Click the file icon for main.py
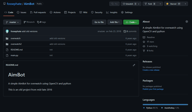Viewport: 192px width, 112px height. point(7,55)
